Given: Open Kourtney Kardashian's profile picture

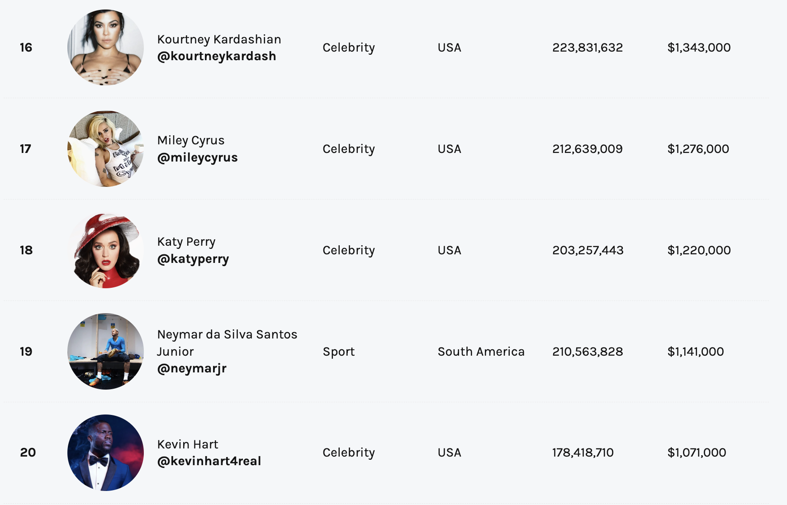Looking at the screenshot, I should 105,48.
